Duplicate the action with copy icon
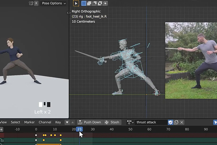 coord(176,122)
